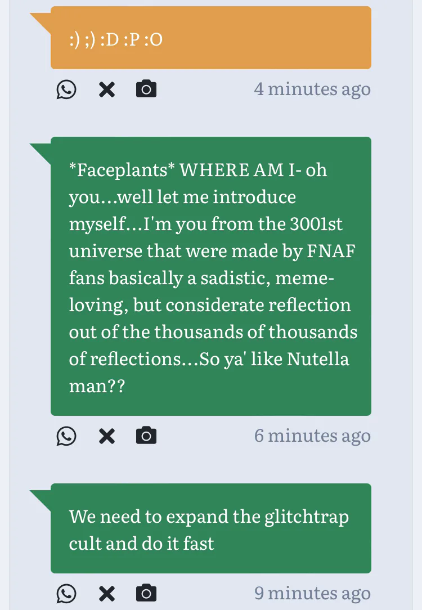Click camera icon under the Faceplants message

tap(146, 436)
